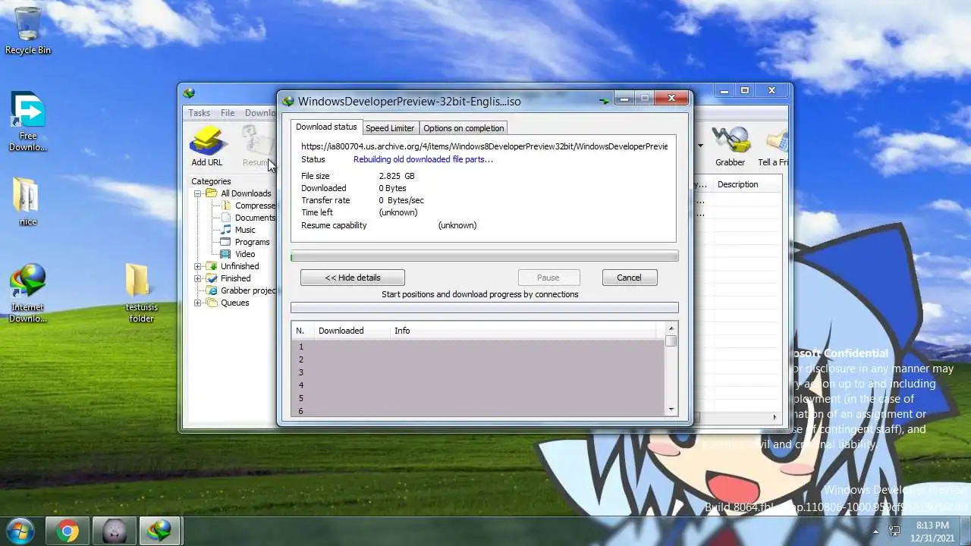The width and height of the screenshot is (971, 546).
Task: Click the connections list scroll up arrow
Action: pyautogui.click(x=671, y=328)
